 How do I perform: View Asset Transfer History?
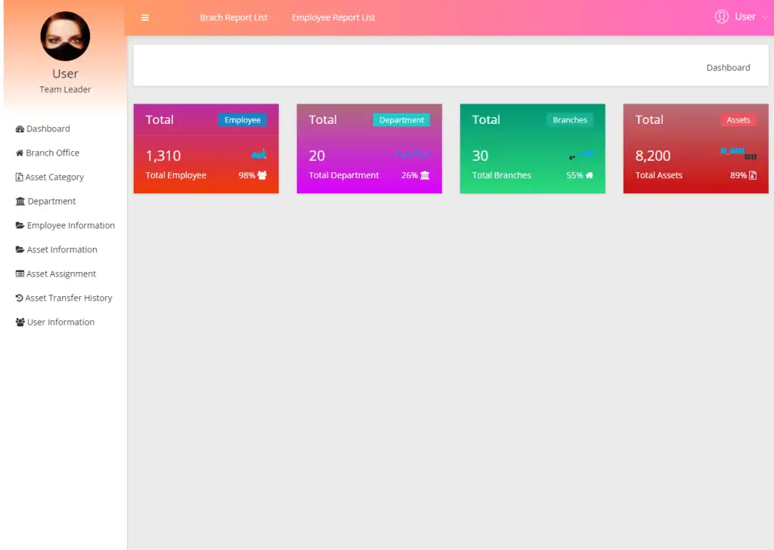(69, 298)
